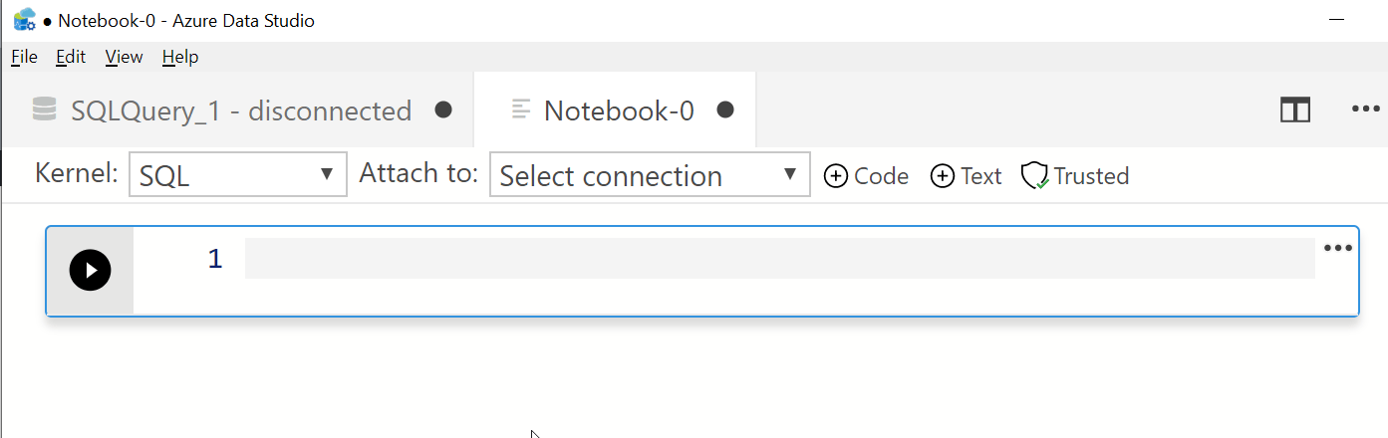Open the Help menu
The image size is (1388, 438).
point(180,57)
